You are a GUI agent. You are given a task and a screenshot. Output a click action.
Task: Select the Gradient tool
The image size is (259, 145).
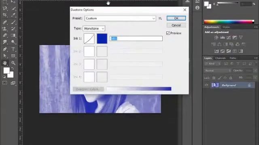point(13,35)
